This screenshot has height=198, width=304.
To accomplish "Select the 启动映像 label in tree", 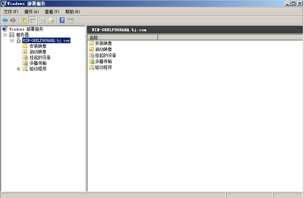I will [x=38, y=52].
